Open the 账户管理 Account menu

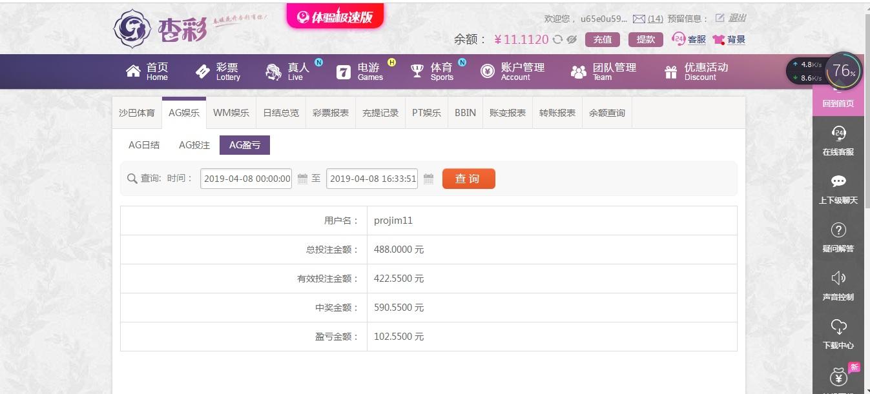tap(523, 71)
